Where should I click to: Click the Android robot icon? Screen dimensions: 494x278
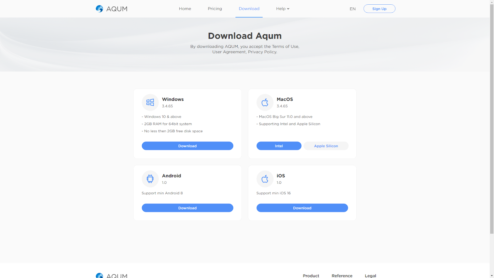click(x=150, y=179)
